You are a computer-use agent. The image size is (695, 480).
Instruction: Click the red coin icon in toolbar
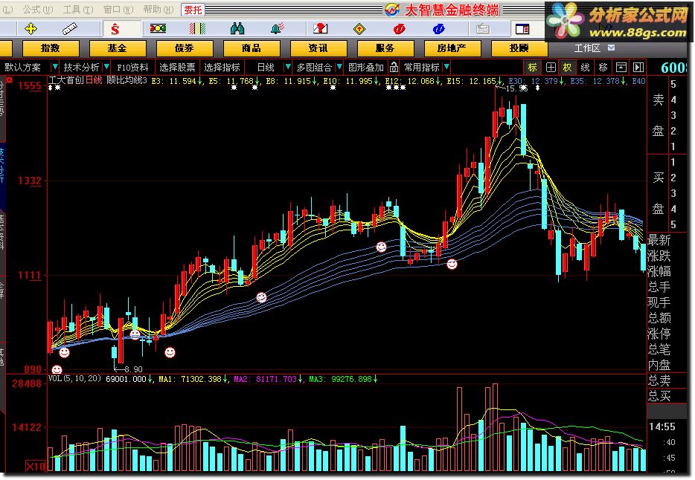[x=399, y=29]
